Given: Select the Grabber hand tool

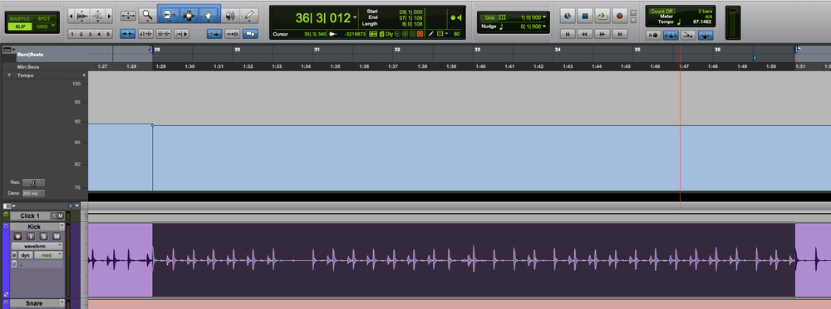Looking at the screenshot, I should (x=209, y=17).
